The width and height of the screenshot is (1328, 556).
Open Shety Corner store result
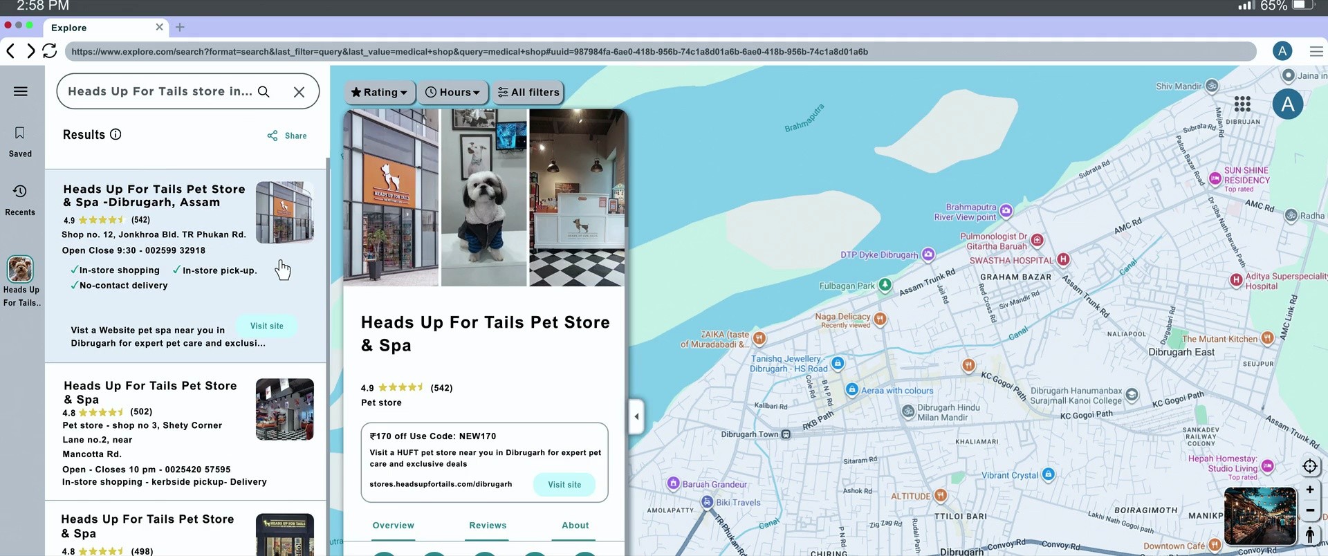(185, 432)
